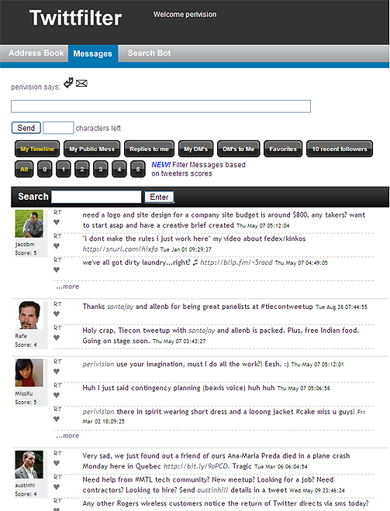Screen dimensions: 390x511
Task: Favorite Rafe's Tiecon tweetup packed tweet
Action: tap(57, 338)
